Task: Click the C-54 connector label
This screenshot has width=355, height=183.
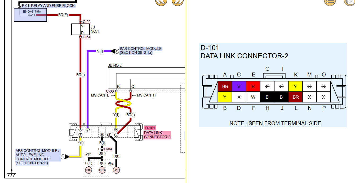Action: [x=86, y=37]
